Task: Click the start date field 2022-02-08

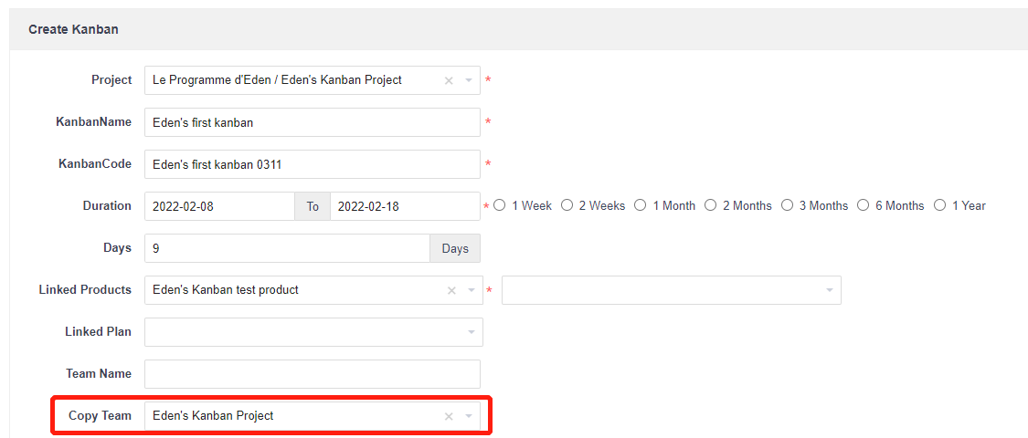Action: click(x=219, y=206)
